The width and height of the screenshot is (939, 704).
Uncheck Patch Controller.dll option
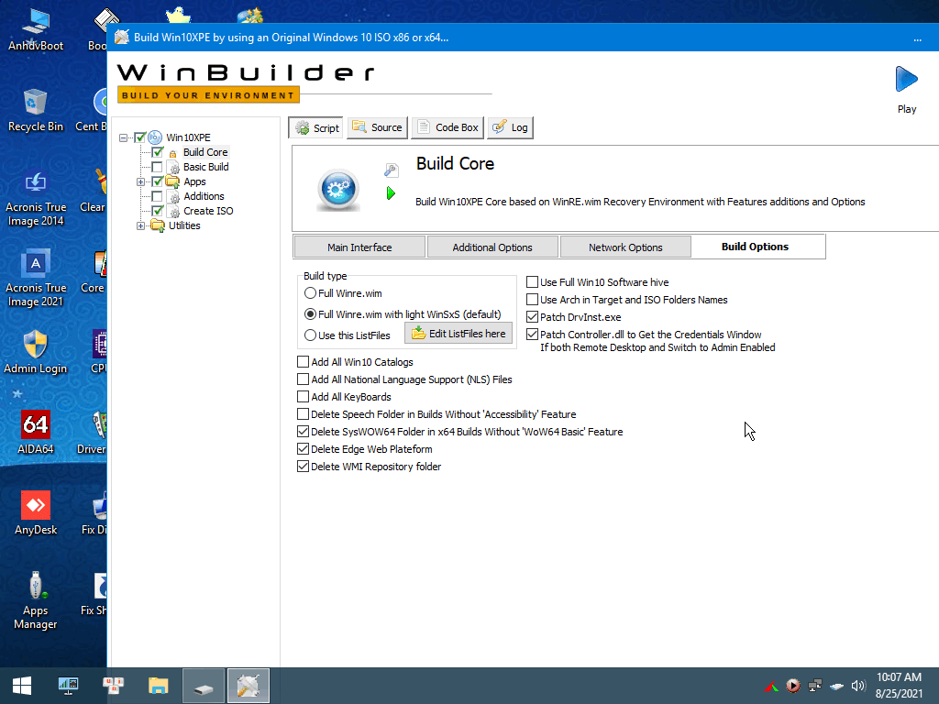point(532,334)
